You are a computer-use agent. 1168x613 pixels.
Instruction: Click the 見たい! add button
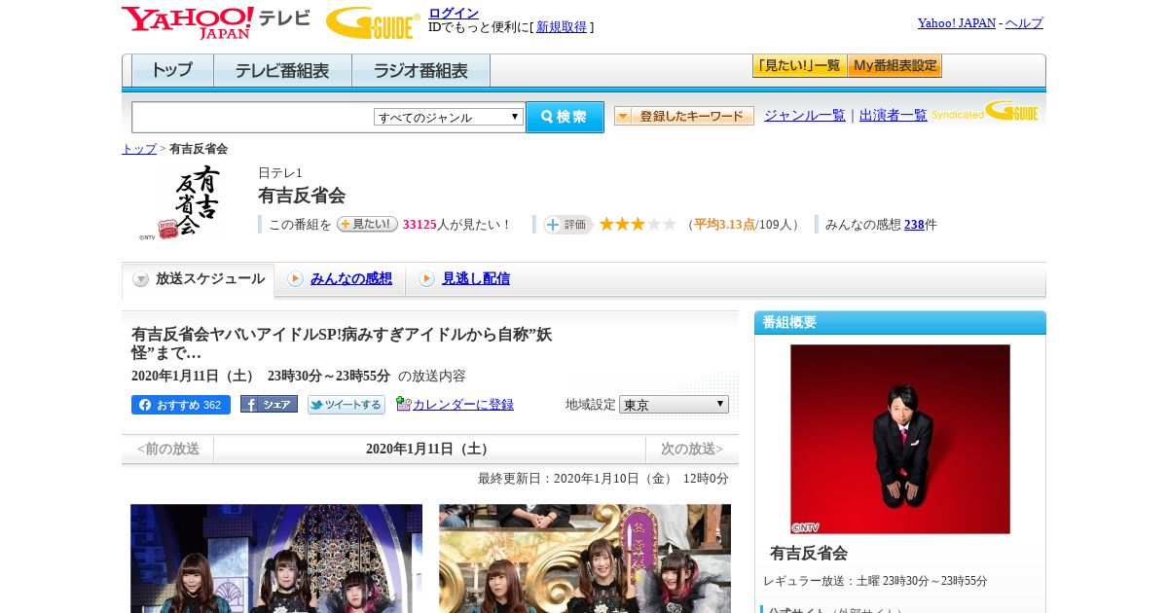pos(367,224)
